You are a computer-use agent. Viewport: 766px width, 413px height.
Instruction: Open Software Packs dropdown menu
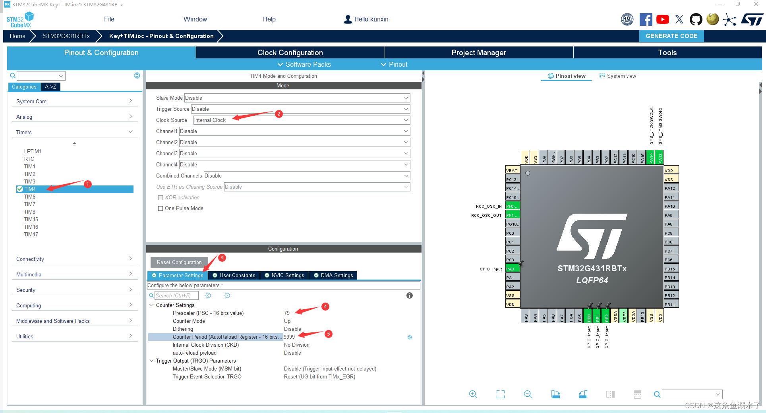[304, 64]
